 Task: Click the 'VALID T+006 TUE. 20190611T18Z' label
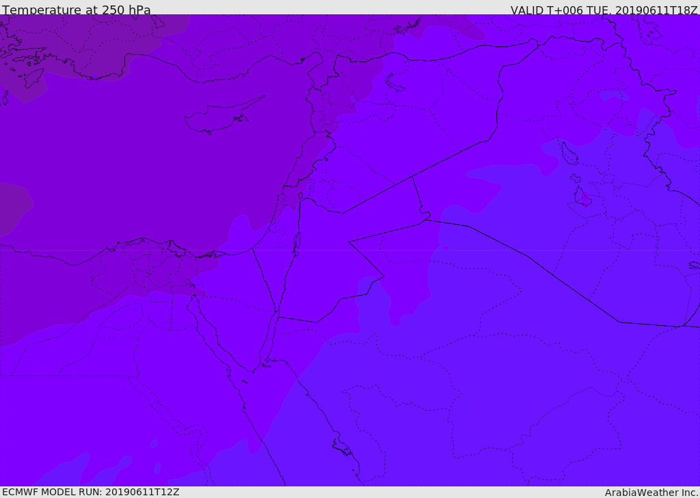(604, 10)
